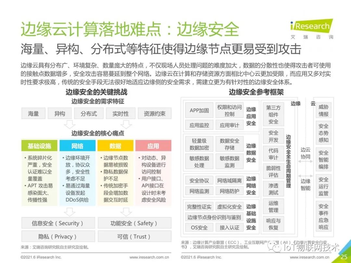
Task: Click the 海量 box
Action: (x=33, y=113)
